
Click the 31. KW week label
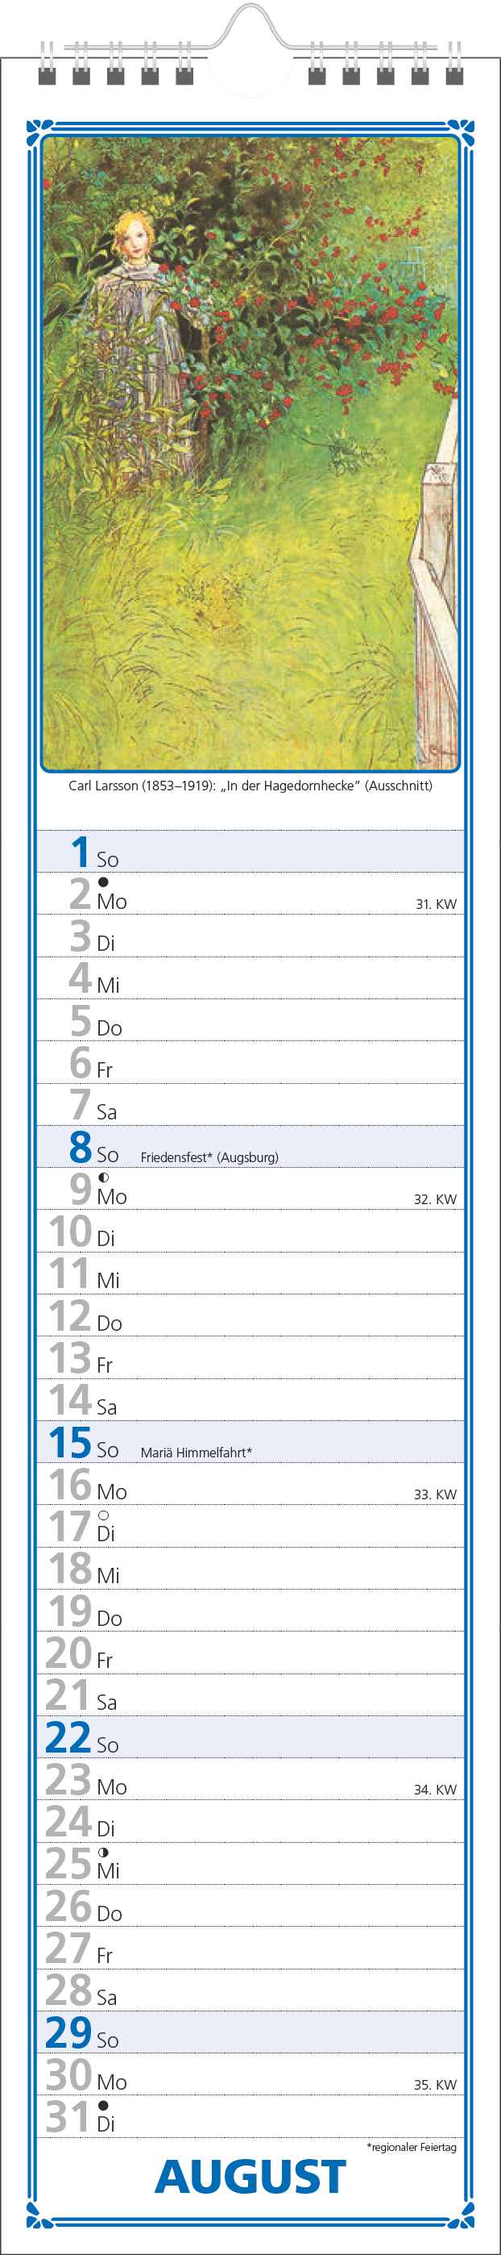pyautogui.click(x=436, y=903)
